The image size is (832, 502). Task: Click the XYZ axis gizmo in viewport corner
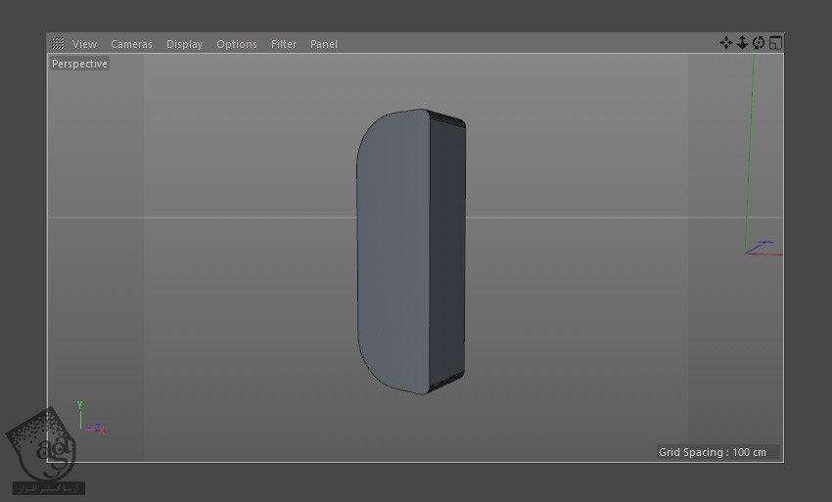(x=88, y=421)
